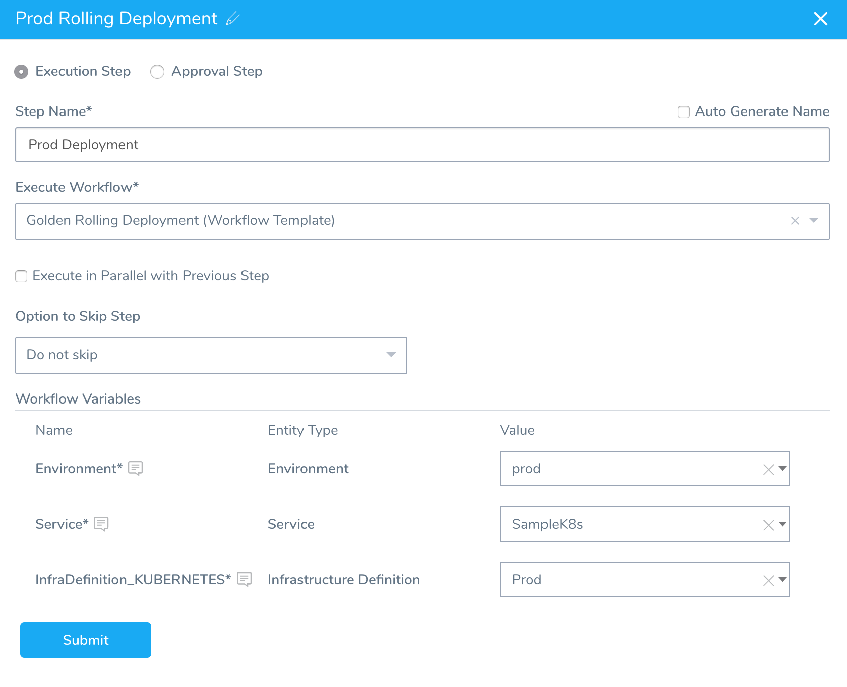Check Execute in Parallel with Previous Step
The image size is (847, 687).
tap(21, 276)
